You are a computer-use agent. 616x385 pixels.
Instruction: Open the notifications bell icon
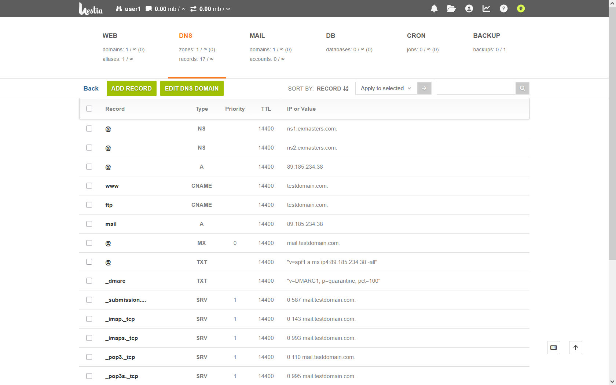[434, 8]
